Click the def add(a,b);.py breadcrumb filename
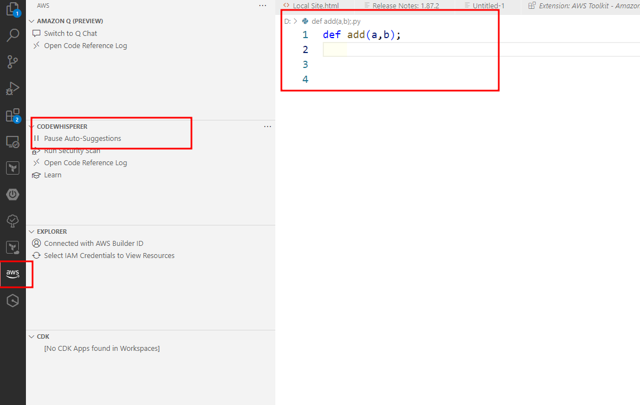The width and height of the screenshot is (640, 405). 336,21
